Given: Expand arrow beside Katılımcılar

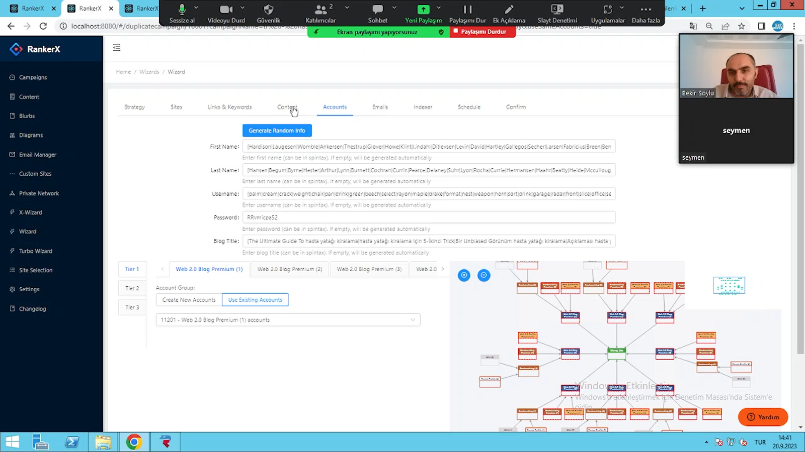Looking at the screenshot, I should tap(347, 8).
